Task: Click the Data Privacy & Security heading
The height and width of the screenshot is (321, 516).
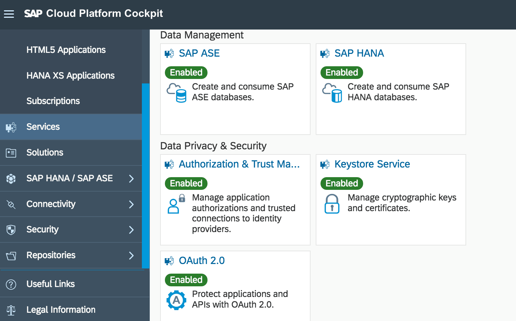Action: click(213, 146)
